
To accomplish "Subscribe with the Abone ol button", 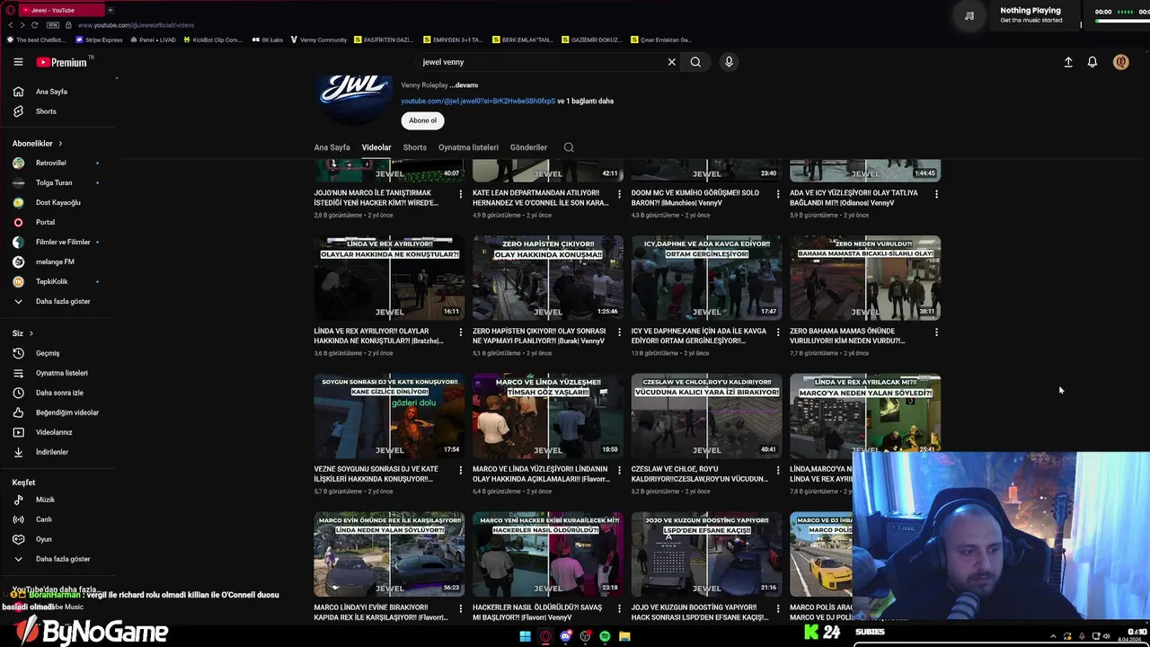I will point(422,120).
